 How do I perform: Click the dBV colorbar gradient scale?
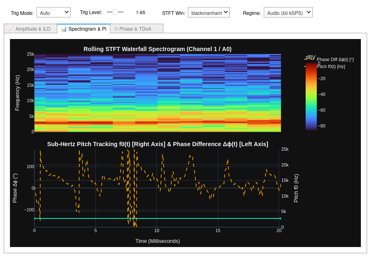coord(311,96)
